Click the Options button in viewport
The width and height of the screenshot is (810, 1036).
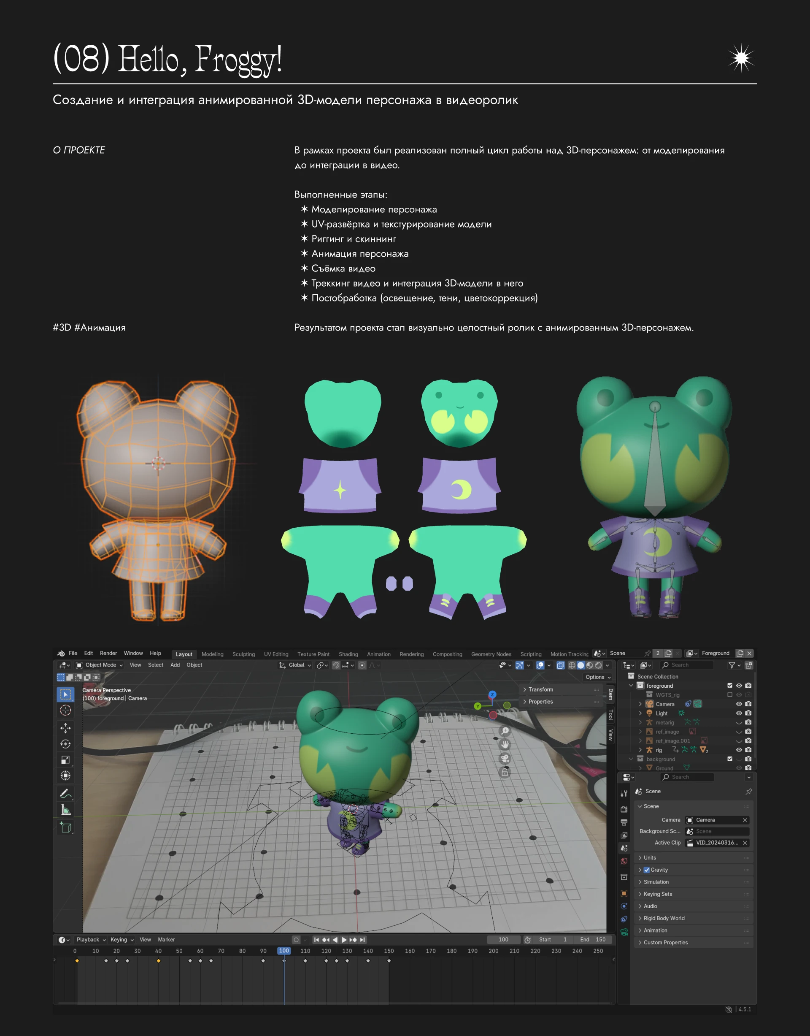(597, 677)
